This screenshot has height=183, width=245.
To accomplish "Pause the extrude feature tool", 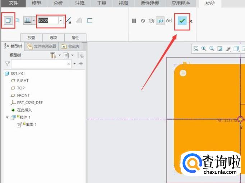I will pyautogui.click(x=134, y=21).
